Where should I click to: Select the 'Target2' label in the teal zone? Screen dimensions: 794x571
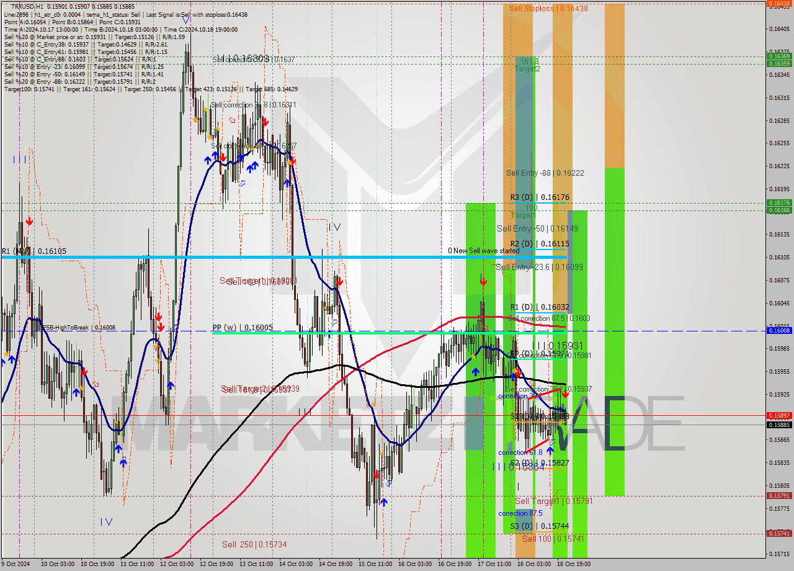(x=527, y=69)
